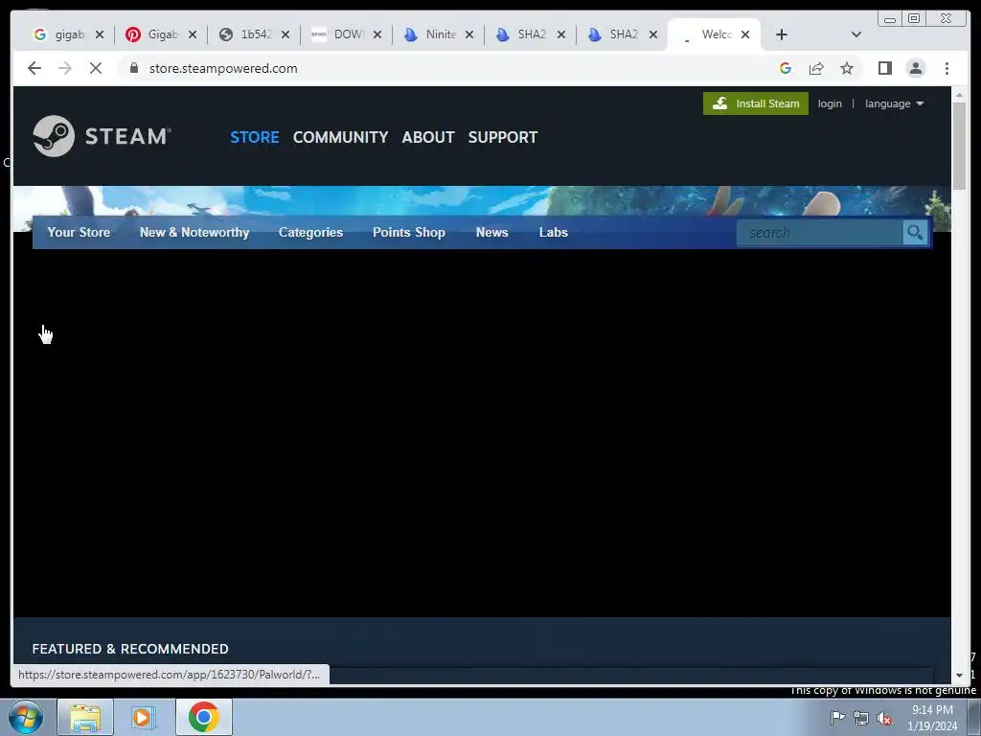
Task: Click the FEATURED & RECOMMENDED heading
Action: pos(130,649)
